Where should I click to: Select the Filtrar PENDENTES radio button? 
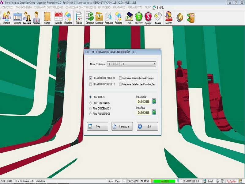pyautogui.click(x=90, y=103)
